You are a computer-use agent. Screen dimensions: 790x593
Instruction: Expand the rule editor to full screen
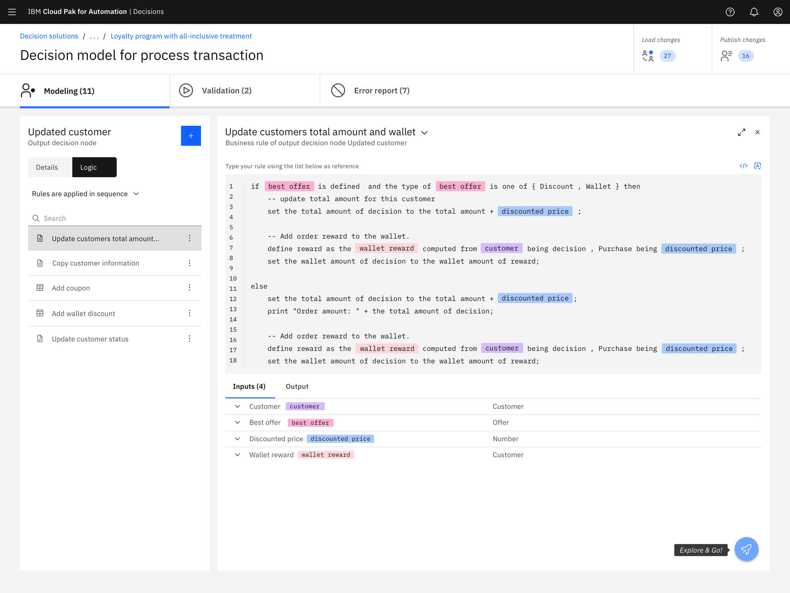[x=741, y=132]
